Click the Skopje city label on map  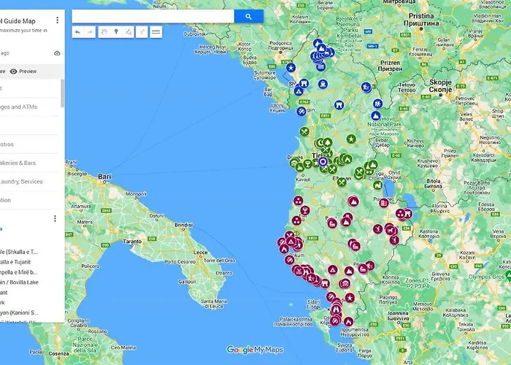pyautogui.click(x=440, y=86)
